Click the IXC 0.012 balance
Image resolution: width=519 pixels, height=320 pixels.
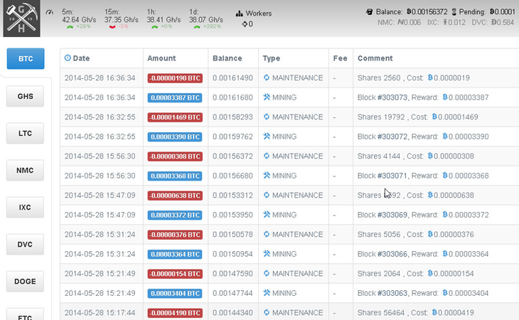pyautogui.click(x=446, y=23)
